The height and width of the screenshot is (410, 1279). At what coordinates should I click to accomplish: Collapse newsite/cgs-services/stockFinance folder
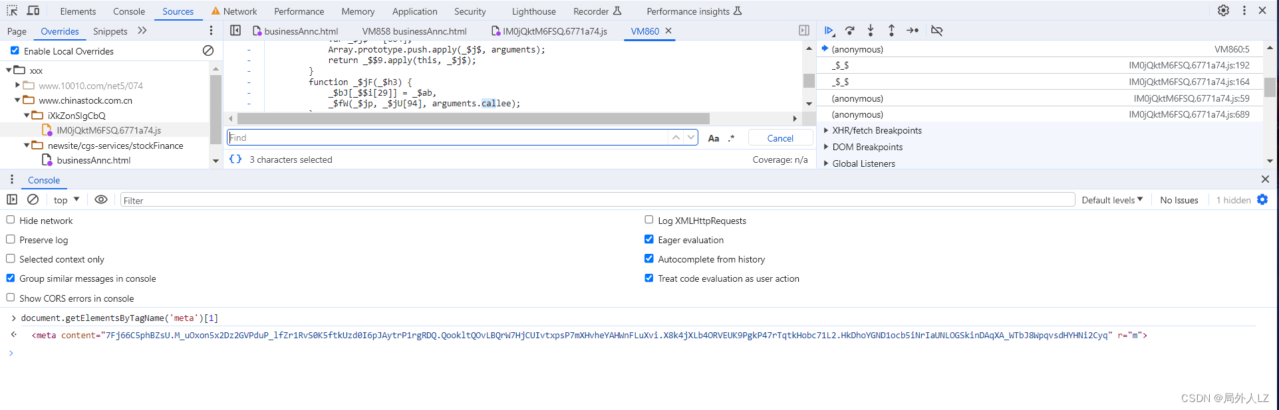(x=27, y=145)
